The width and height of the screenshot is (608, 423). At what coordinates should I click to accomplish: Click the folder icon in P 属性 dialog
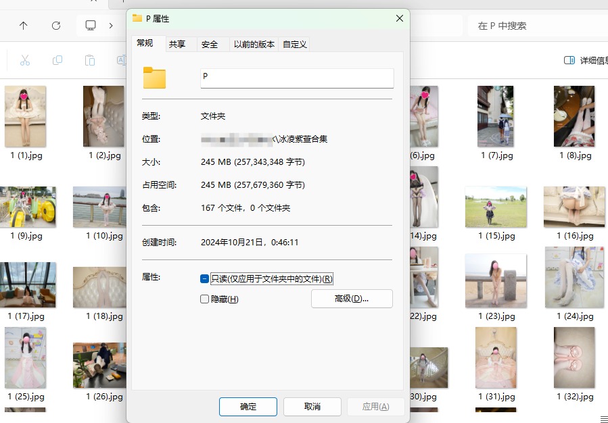click(x=154, y=78)
